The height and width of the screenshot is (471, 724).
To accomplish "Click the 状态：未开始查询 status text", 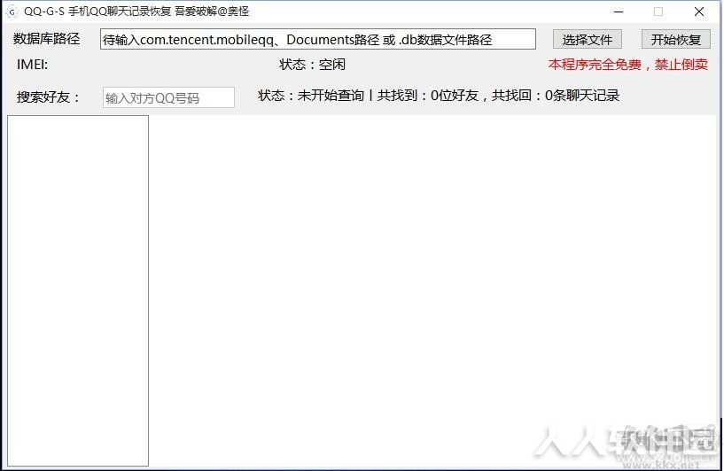I will coord(311,96).
